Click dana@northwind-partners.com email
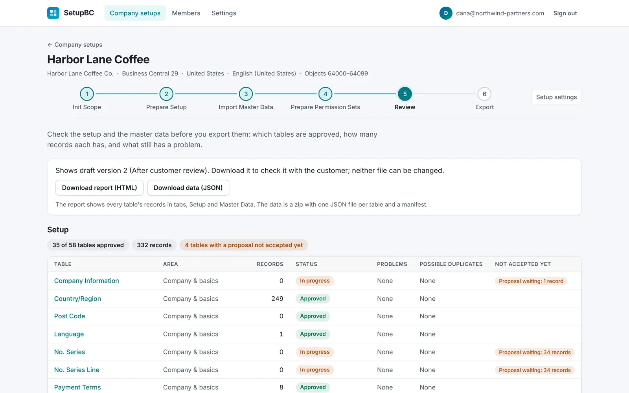Image resolution: width=629 pixels, height=393 pixels. coord(500,13)
